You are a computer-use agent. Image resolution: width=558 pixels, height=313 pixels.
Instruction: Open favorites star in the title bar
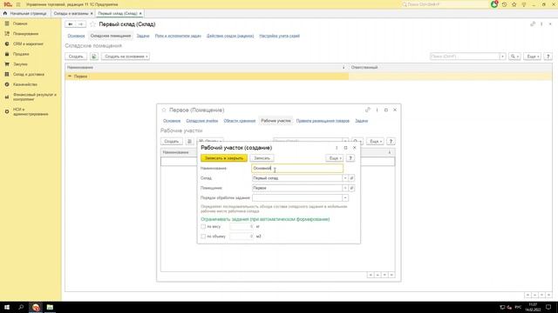(x=514, y=4)
